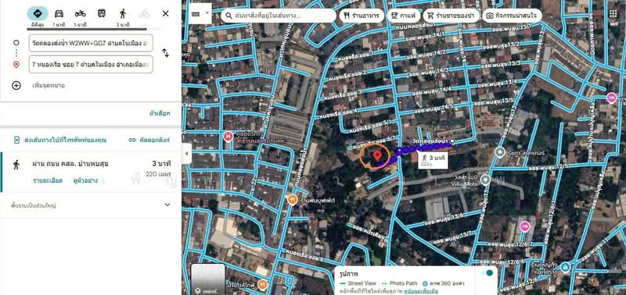Choose the motorcycle travel mode
The width and height of the screenshot is (626, 295).
80,13
